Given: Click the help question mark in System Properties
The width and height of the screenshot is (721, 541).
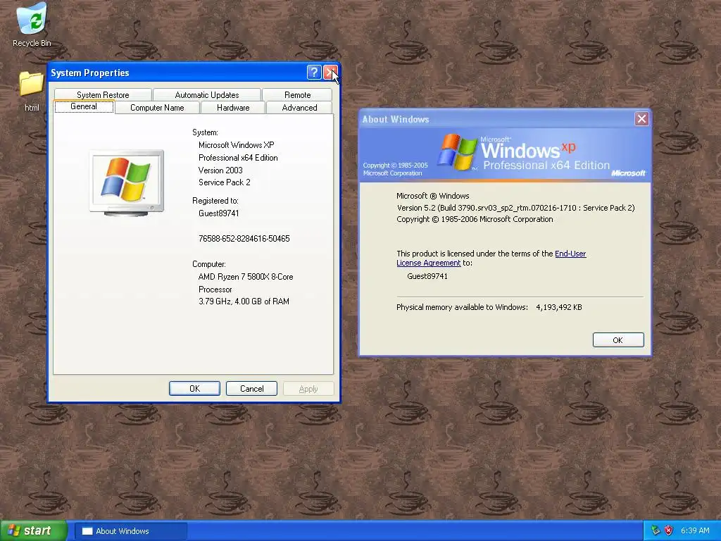Looking at the screenshot, I should [x=313, y=73].
